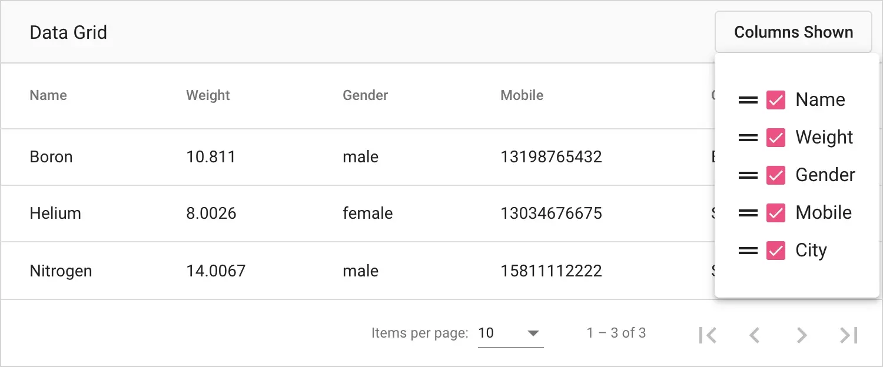Click the drag handle beside Name
Image resolution: width=883 pixels, height=367 pixels.
[x=748, y=101]
